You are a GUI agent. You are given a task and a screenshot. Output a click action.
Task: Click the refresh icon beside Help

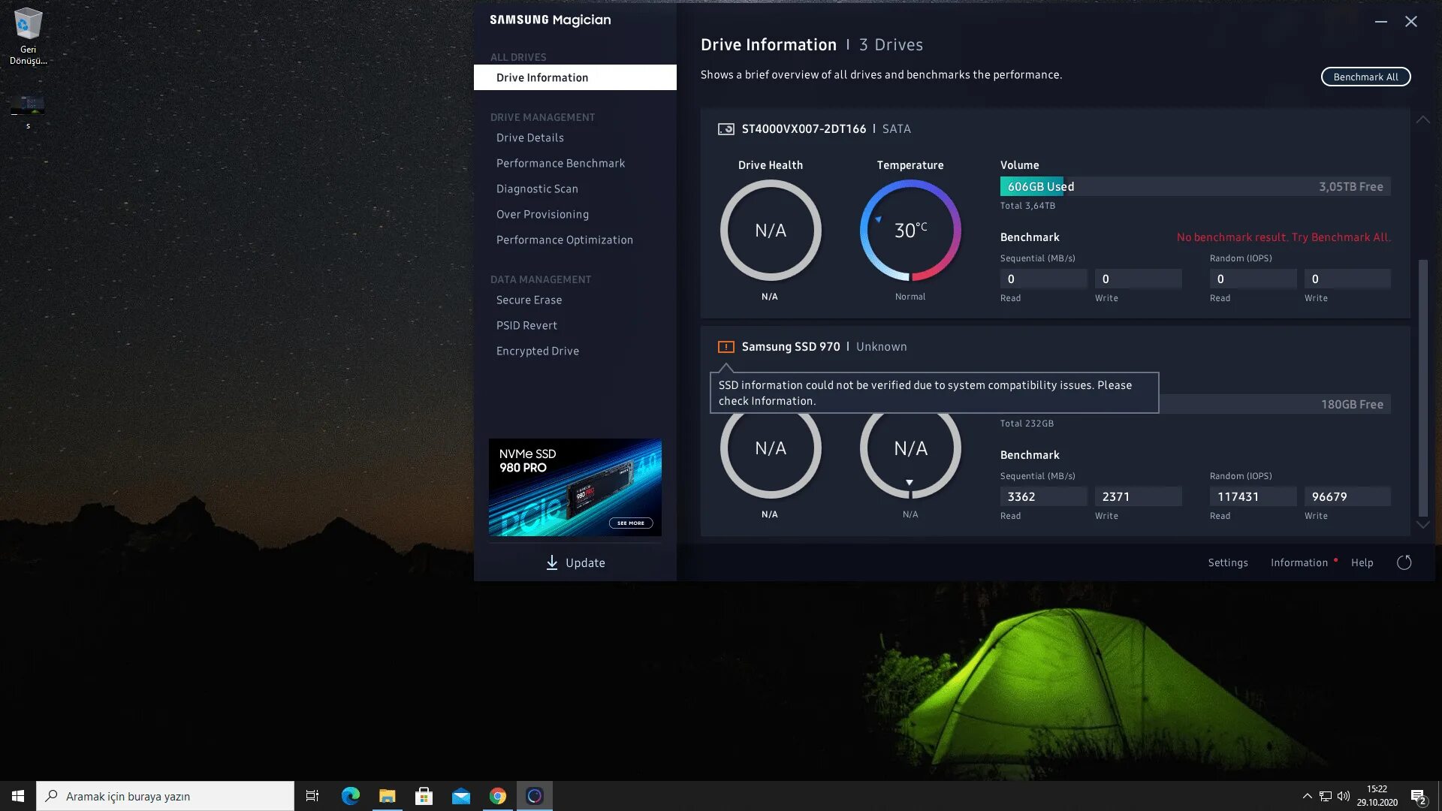coord(1404,562)
